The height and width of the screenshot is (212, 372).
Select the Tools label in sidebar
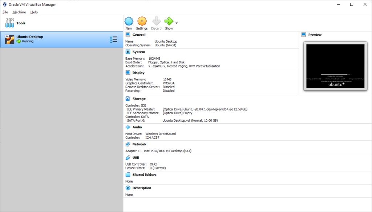[21, 23]
